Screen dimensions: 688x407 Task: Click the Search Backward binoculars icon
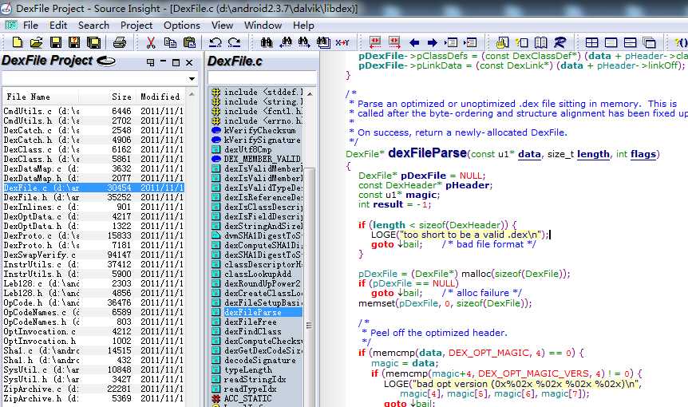click(286, 42)
